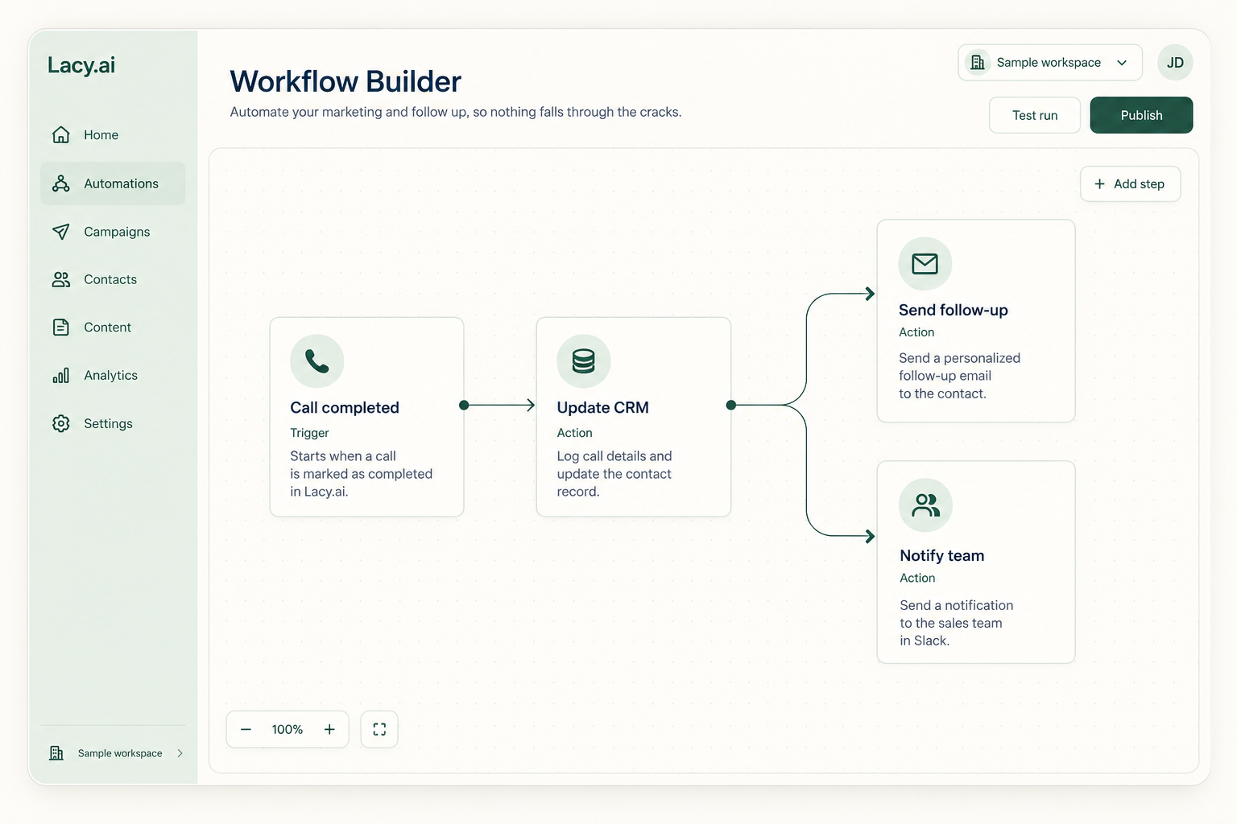Viewport: 1237px width, 824px height.
Task: Zoom out with the minus icon
Action: pyautogui.click(x=246, y=730)
